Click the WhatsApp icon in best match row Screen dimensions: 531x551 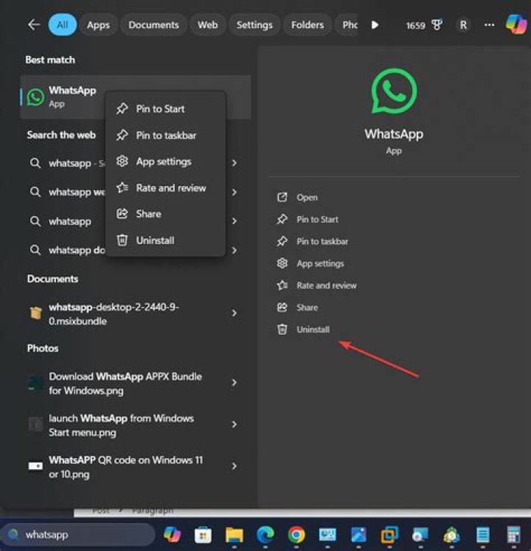point(35,97)
